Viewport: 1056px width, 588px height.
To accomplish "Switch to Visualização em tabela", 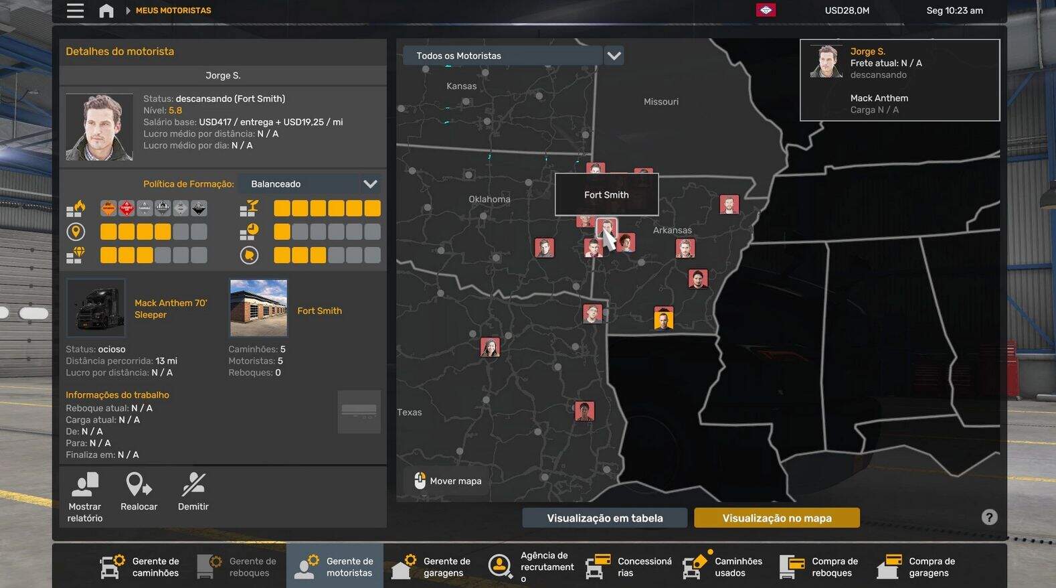I will tap(604, 518).
